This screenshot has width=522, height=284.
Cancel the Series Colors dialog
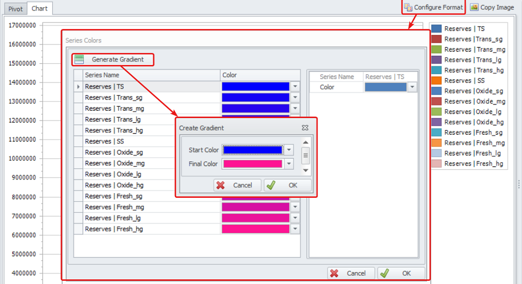351,274
